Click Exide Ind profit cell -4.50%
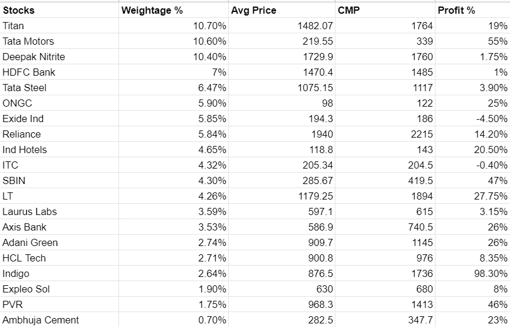The image size is (510, 327). click(x=472, y=119)
